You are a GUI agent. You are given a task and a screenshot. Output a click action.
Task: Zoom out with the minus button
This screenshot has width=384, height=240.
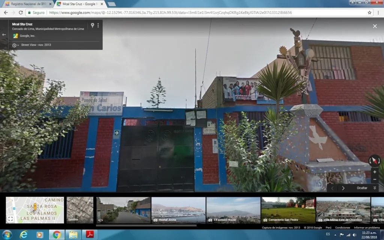[x=375, y=180]
